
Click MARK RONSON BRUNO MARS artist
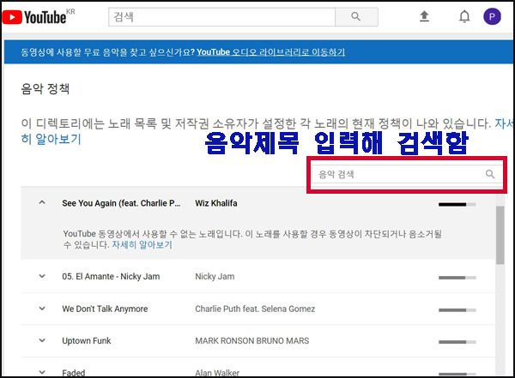251,341
